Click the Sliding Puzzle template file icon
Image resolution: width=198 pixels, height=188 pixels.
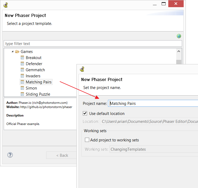(x=22, y=94)
